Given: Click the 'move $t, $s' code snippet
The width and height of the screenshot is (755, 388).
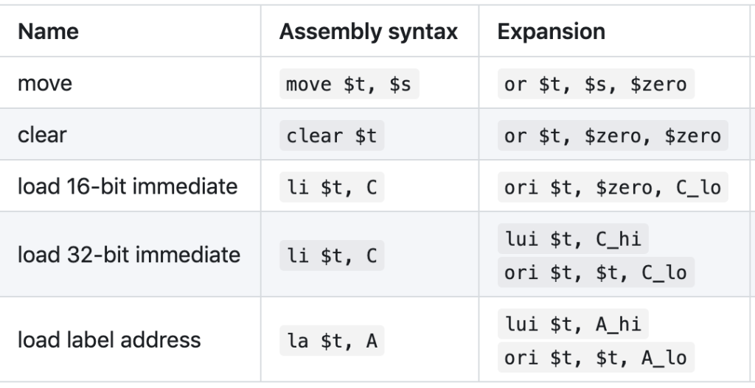Looking at the screenshot, I should pyautogui.click(x=349, y=85).
